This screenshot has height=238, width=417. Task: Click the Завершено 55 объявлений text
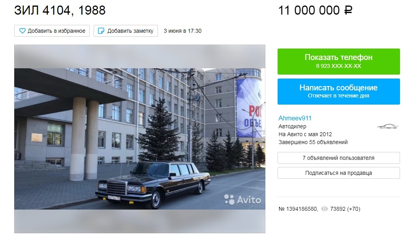click(x=313, y=142)
